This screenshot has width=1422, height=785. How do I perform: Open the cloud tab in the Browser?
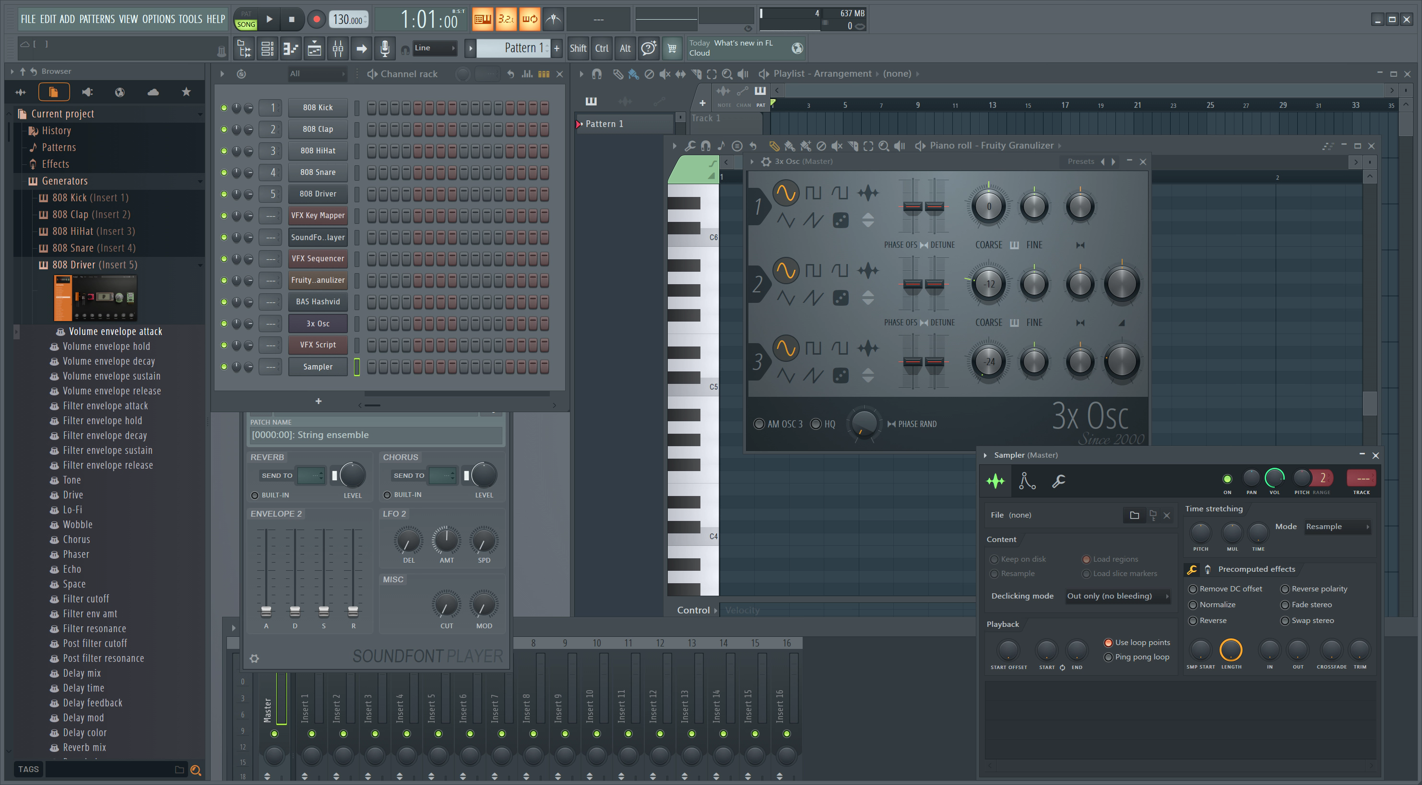tap(153, 92)
